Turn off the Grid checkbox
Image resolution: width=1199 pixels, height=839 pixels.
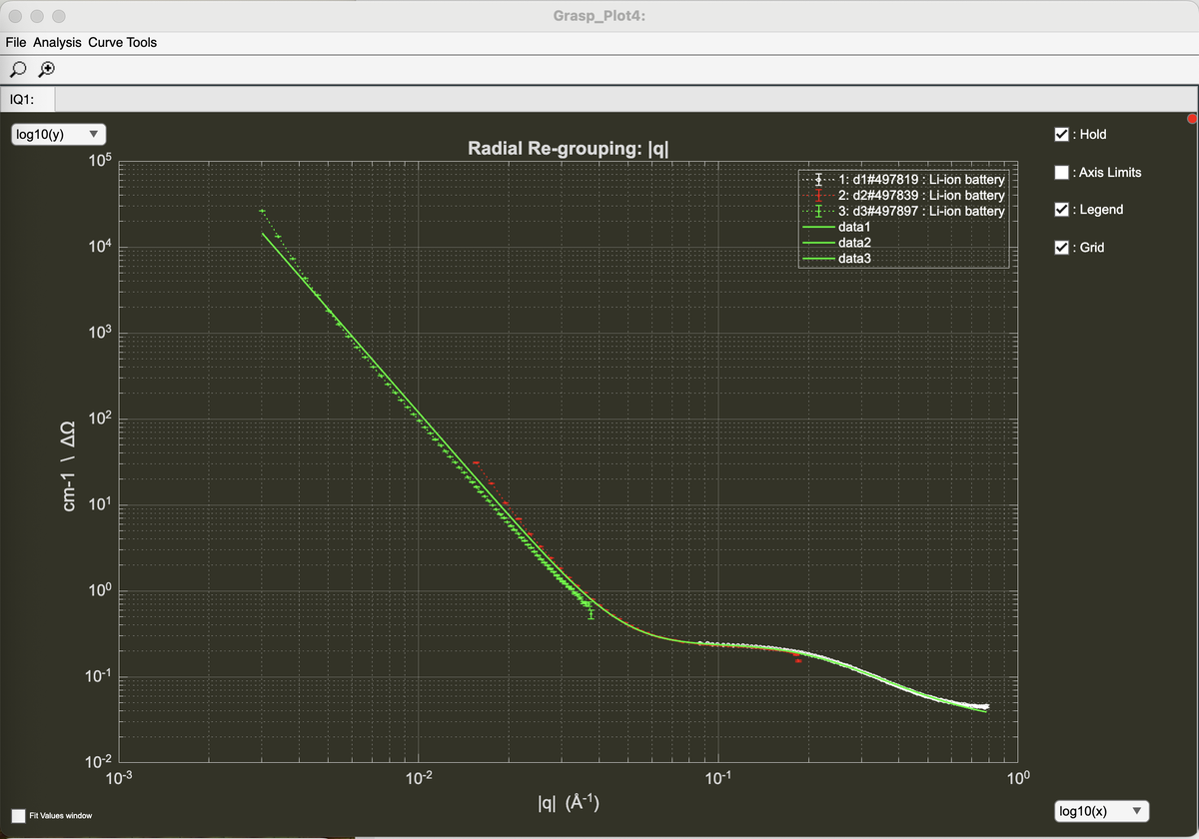point(1062,248)
